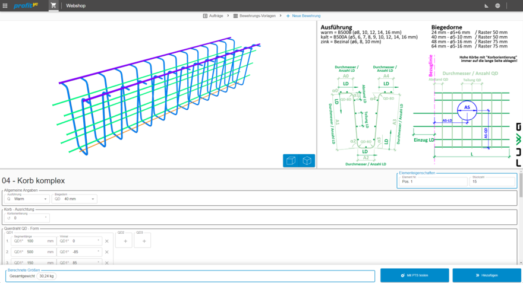Edit Winkel value -85 in row 2

80,252
